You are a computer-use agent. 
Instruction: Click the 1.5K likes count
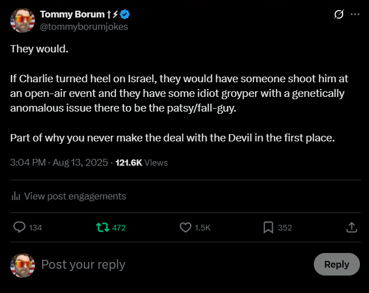[x=202, y=228]
